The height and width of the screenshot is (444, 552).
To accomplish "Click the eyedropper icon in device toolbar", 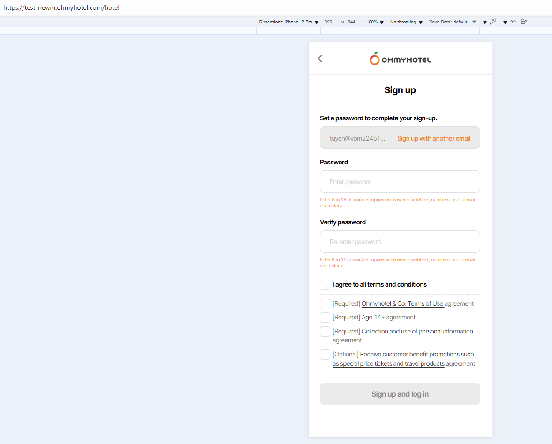I will [x=493, y=22].
